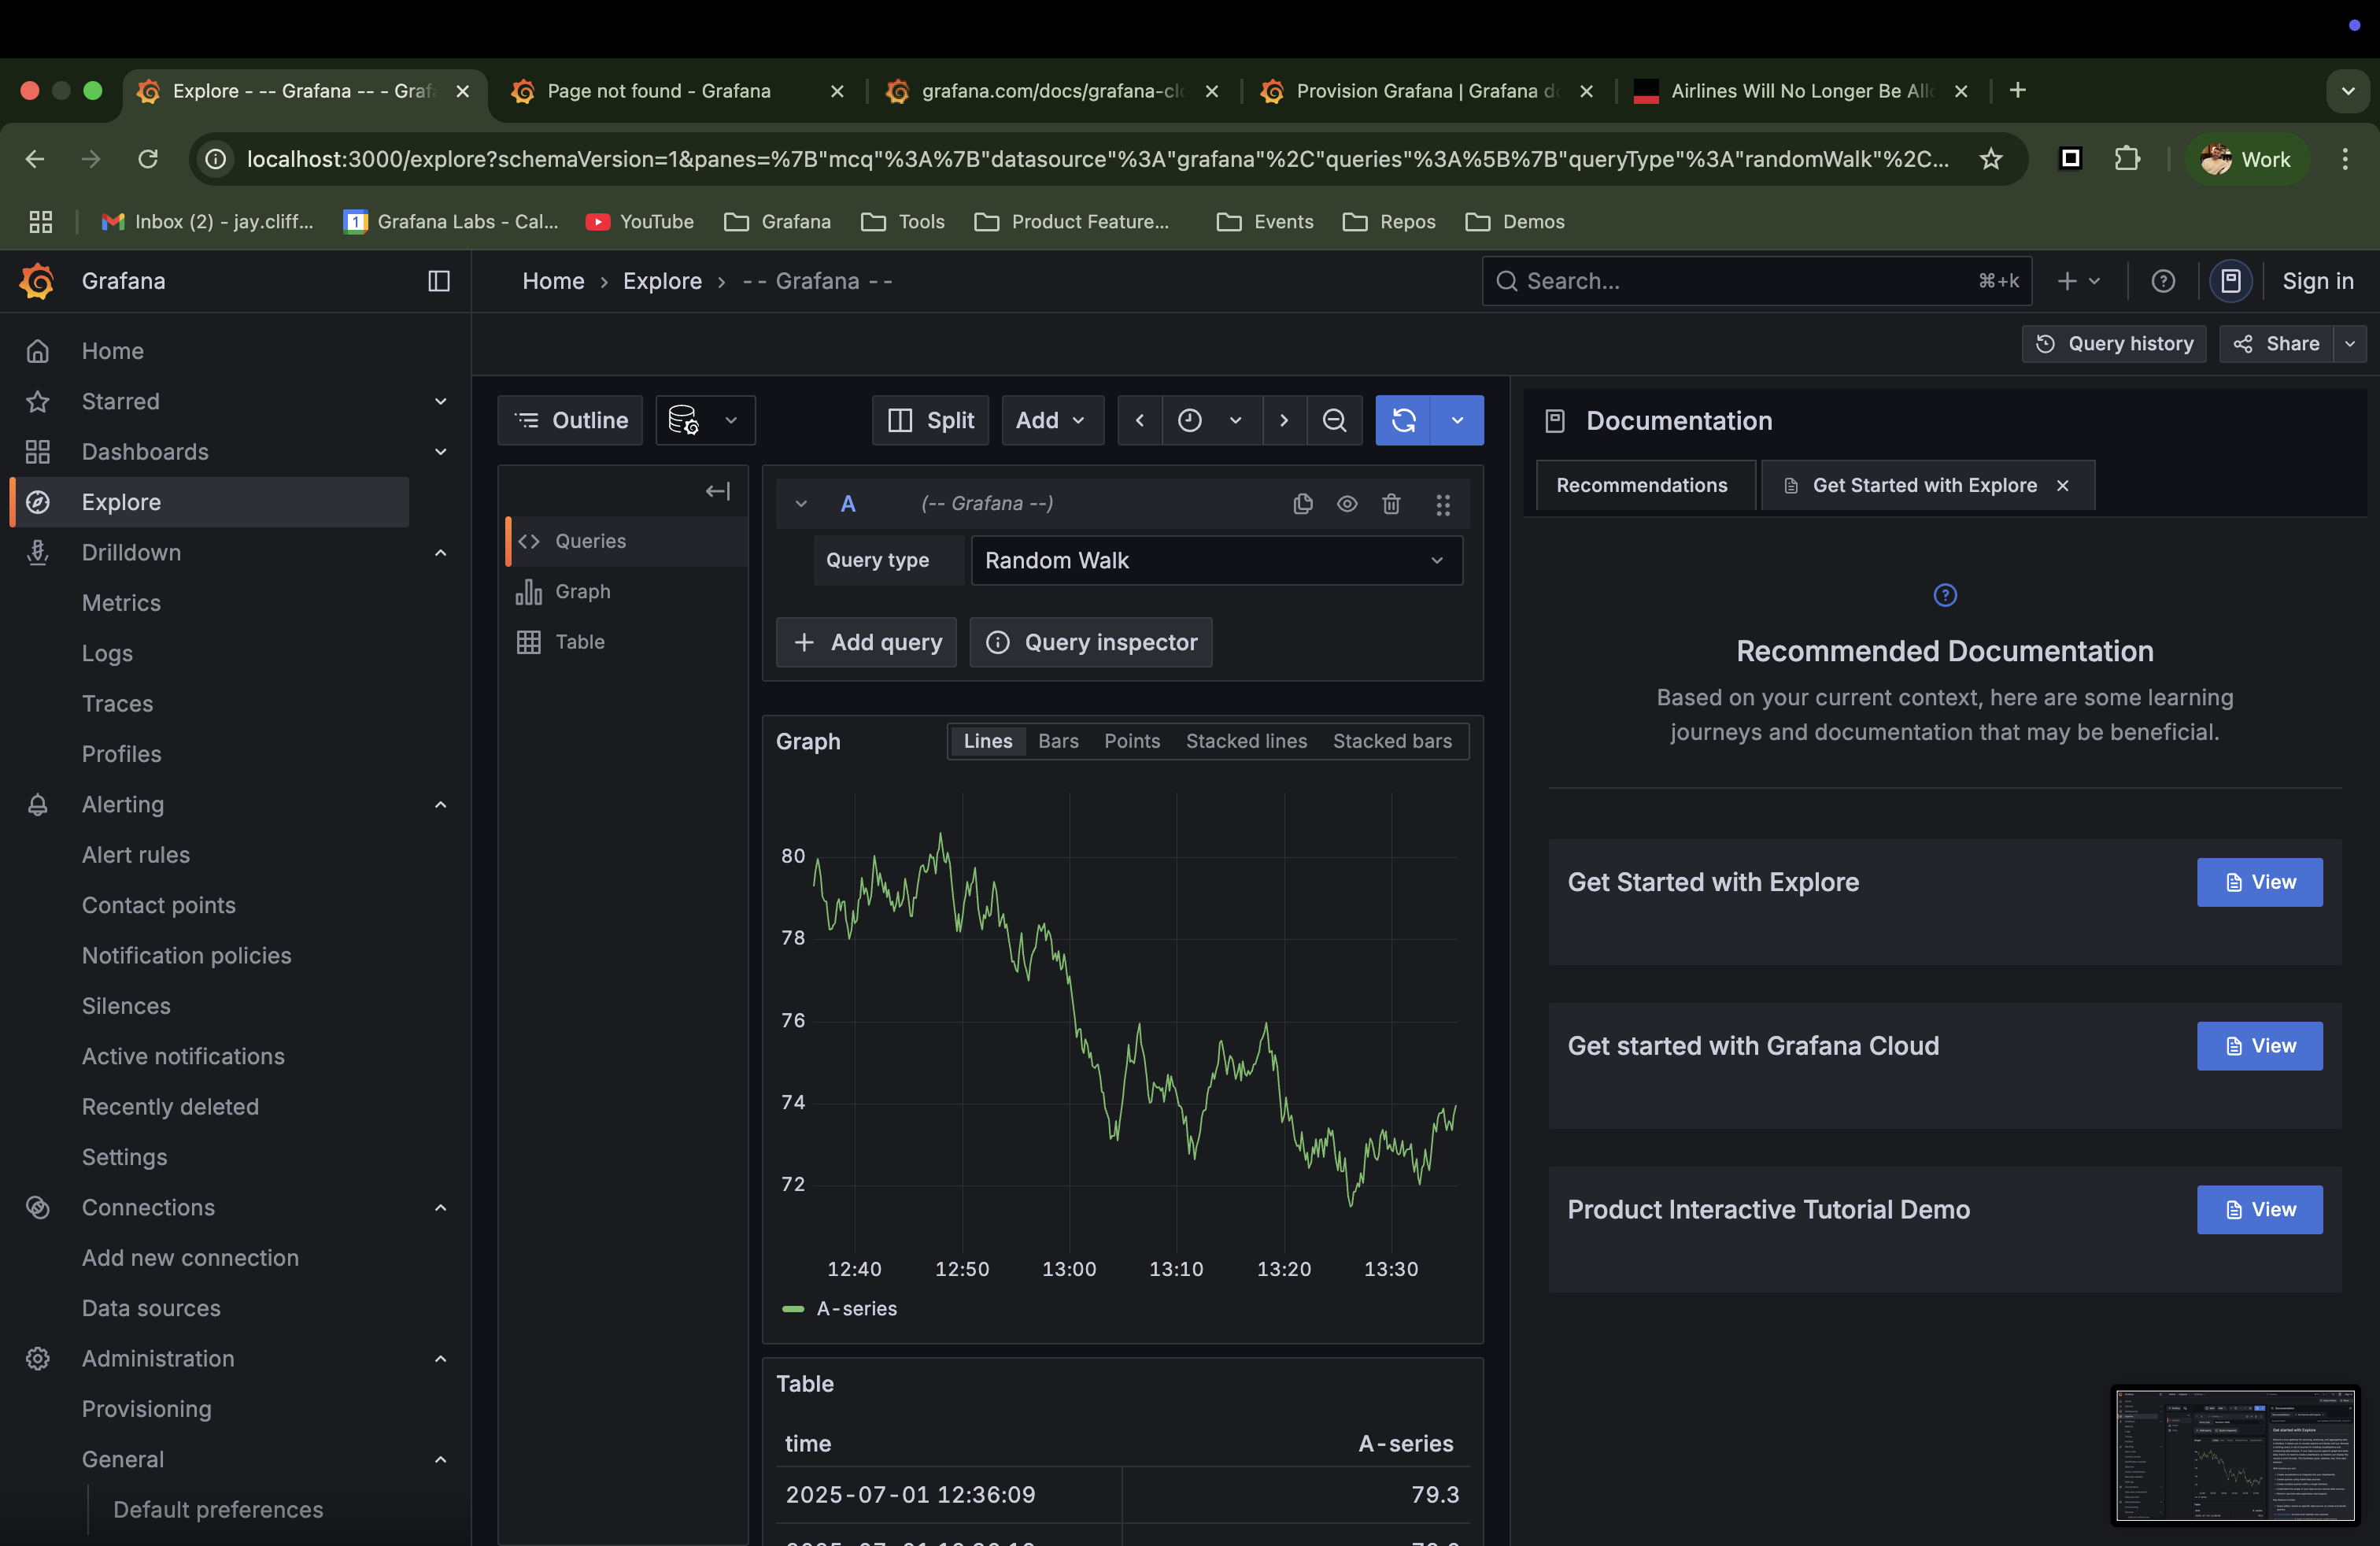The image size is (2380, 1546).
Task: Open Chrome's three-dot menu
Action: pos(2345,159)
